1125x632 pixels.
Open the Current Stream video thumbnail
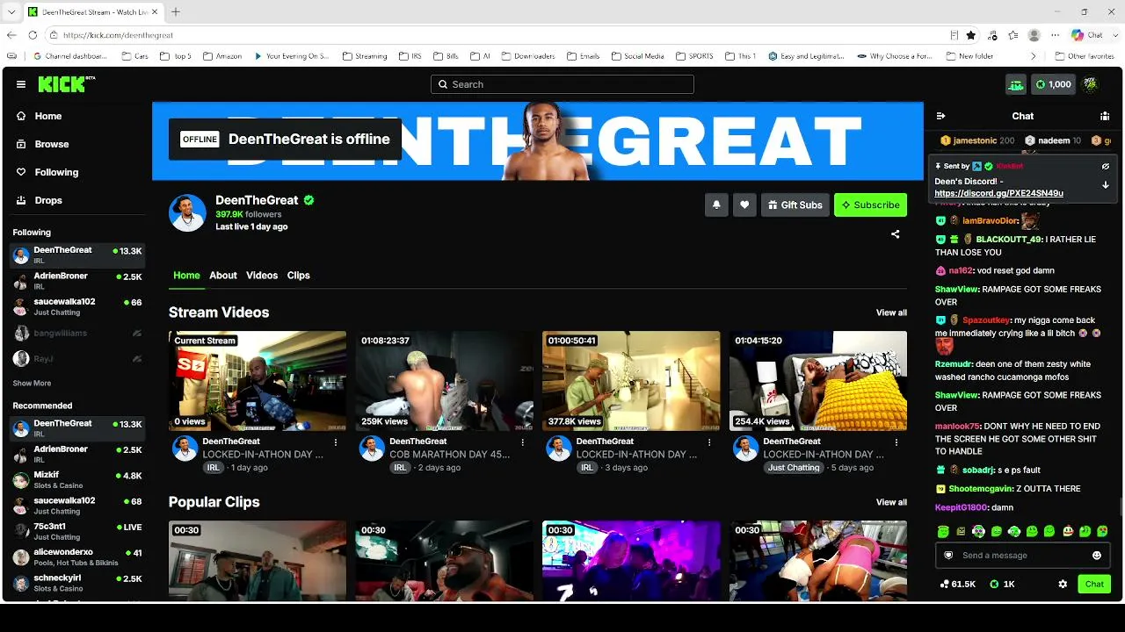click(x=258, y=381)
